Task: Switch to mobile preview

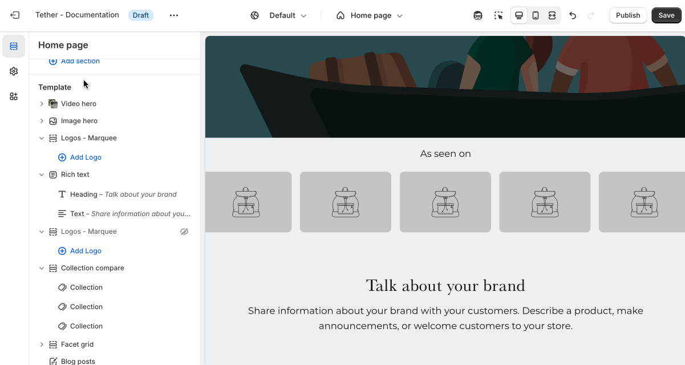Action: 536,15
